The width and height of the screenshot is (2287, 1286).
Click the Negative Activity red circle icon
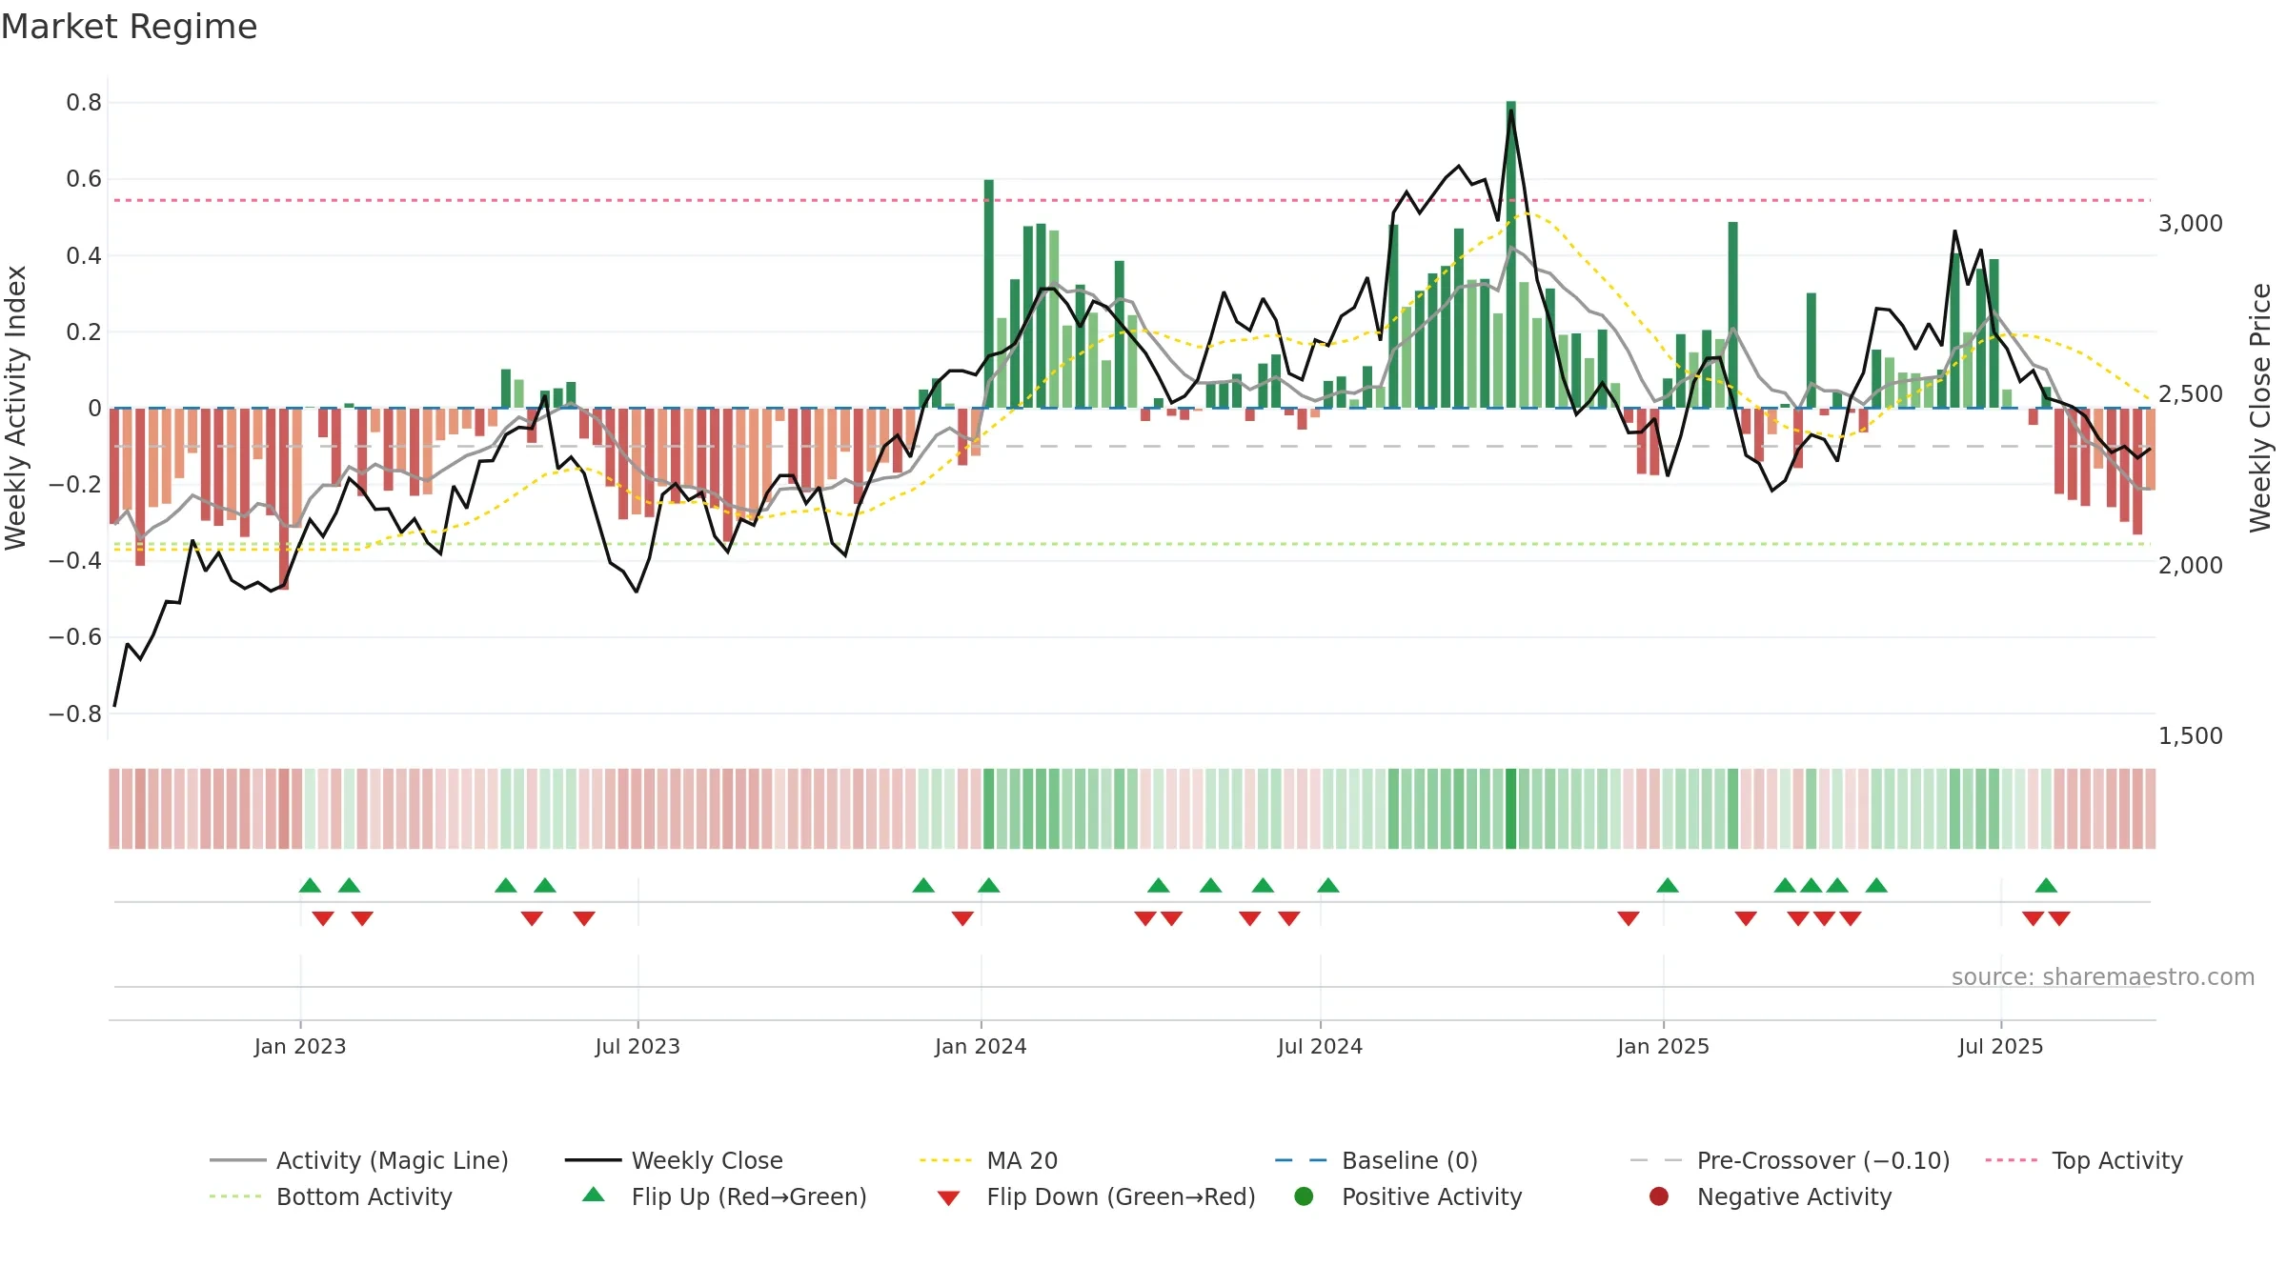tap(1659, 1196)
